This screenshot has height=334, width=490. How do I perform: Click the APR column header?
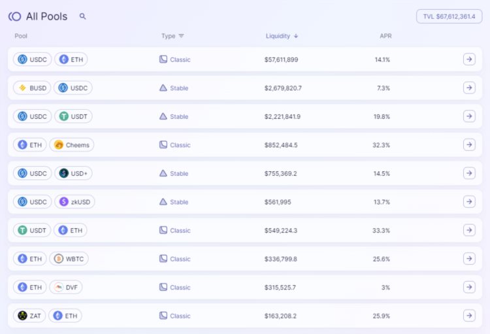(385, 36)
